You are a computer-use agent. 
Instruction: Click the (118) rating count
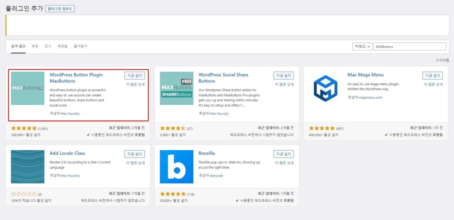[191, 194]
